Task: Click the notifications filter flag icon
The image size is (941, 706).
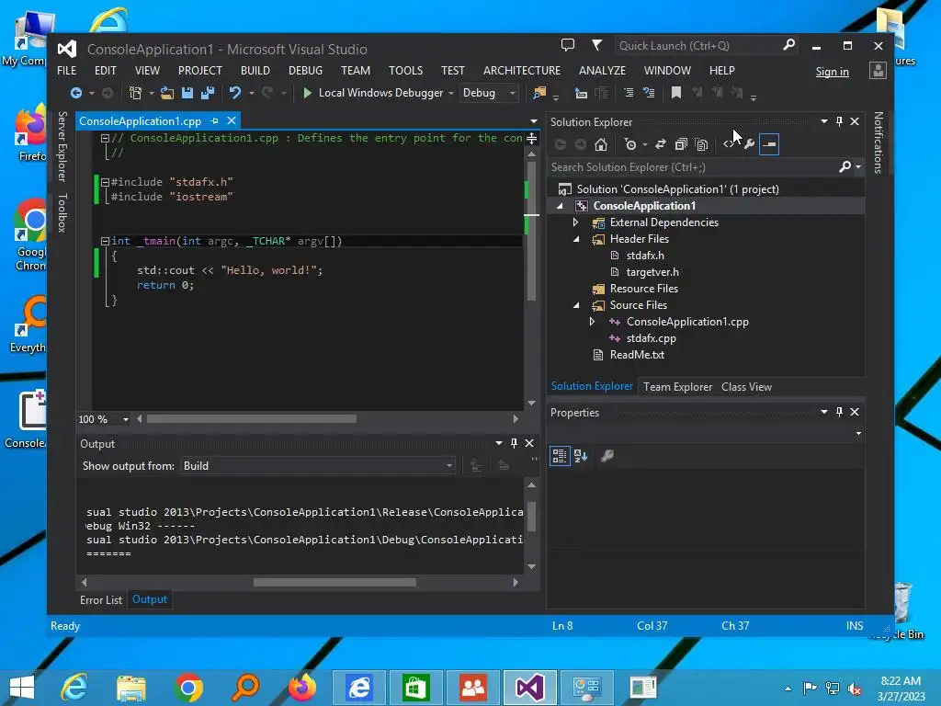Action: click(x=597, y=45)
